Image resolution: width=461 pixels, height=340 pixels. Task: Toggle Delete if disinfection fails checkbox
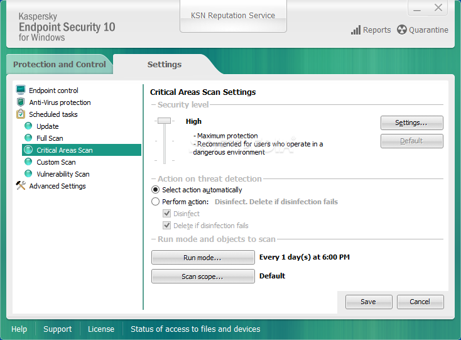click(166, 226)
